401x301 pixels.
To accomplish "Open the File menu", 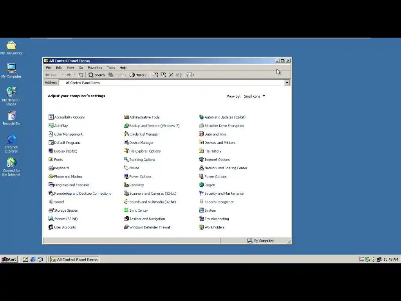I will (x=49, y=67).
